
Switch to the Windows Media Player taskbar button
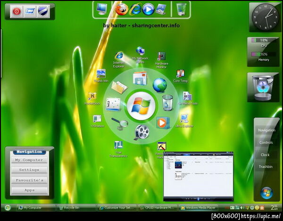[198, 208]
